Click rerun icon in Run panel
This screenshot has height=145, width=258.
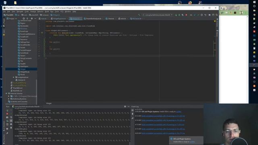[x=7, y=110]
